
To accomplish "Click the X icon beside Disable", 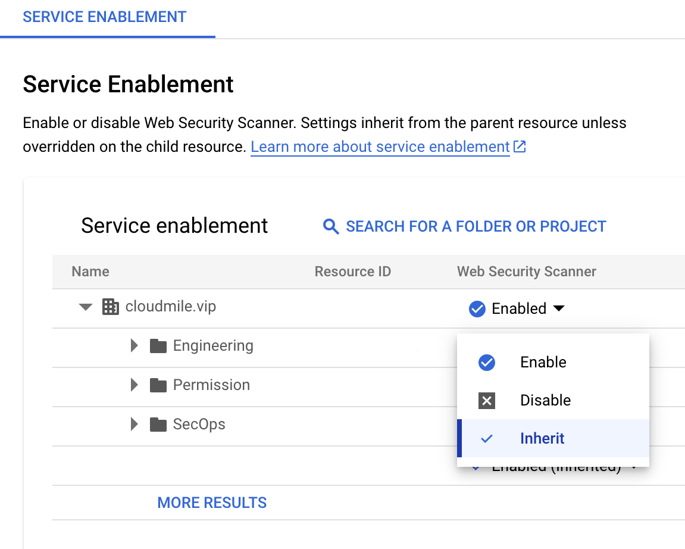I will click(487, 401).
